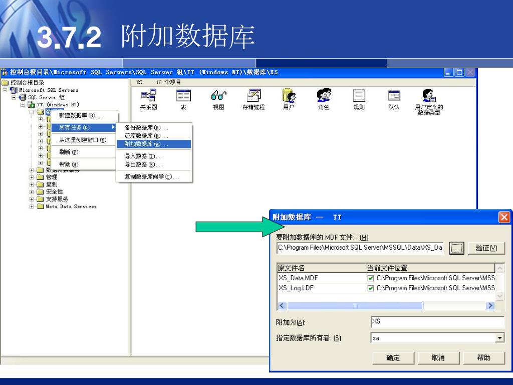
Task: Click the 帮助 help button in dialog
Action: click(483, 358)
